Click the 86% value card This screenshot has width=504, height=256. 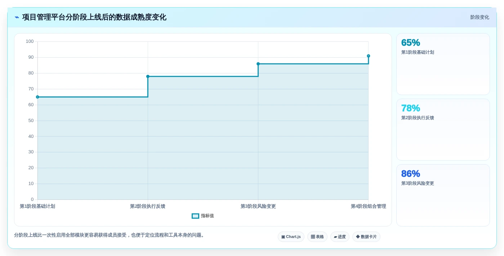point(443,195)
